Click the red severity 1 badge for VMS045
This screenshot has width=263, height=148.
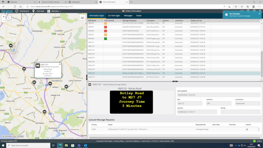(105, 27)
